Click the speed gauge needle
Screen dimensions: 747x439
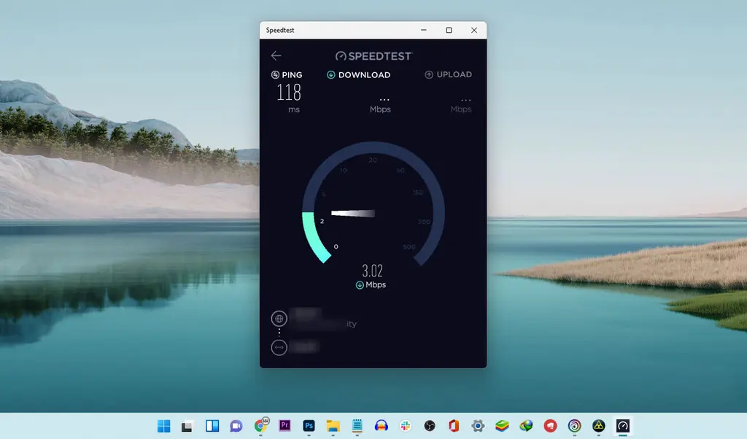point(353,214)
